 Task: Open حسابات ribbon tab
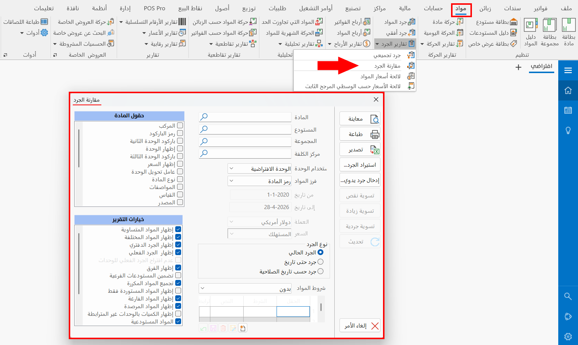click(433, 8)
